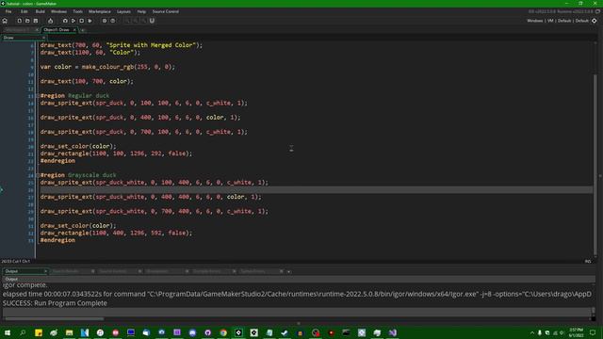Open Steam from the taskbar
Viewport: 603px width, 339px height.
point(285,332)
